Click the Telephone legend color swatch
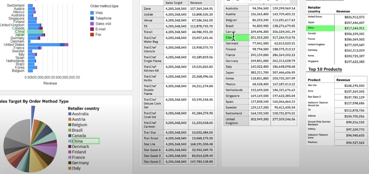 (92, 18)
